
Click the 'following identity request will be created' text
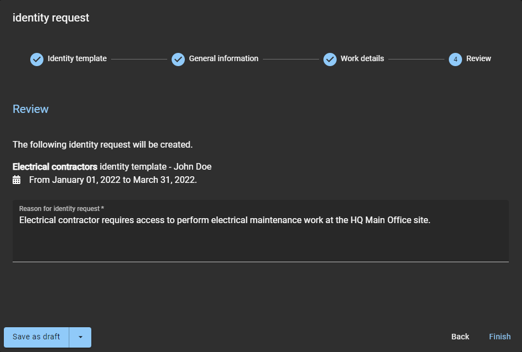click(102, 145)
